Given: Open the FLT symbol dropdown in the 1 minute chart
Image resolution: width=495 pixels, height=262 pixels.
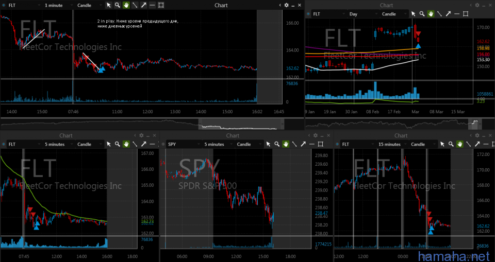Looking at the screenshot, I should [x=24, y=5].
